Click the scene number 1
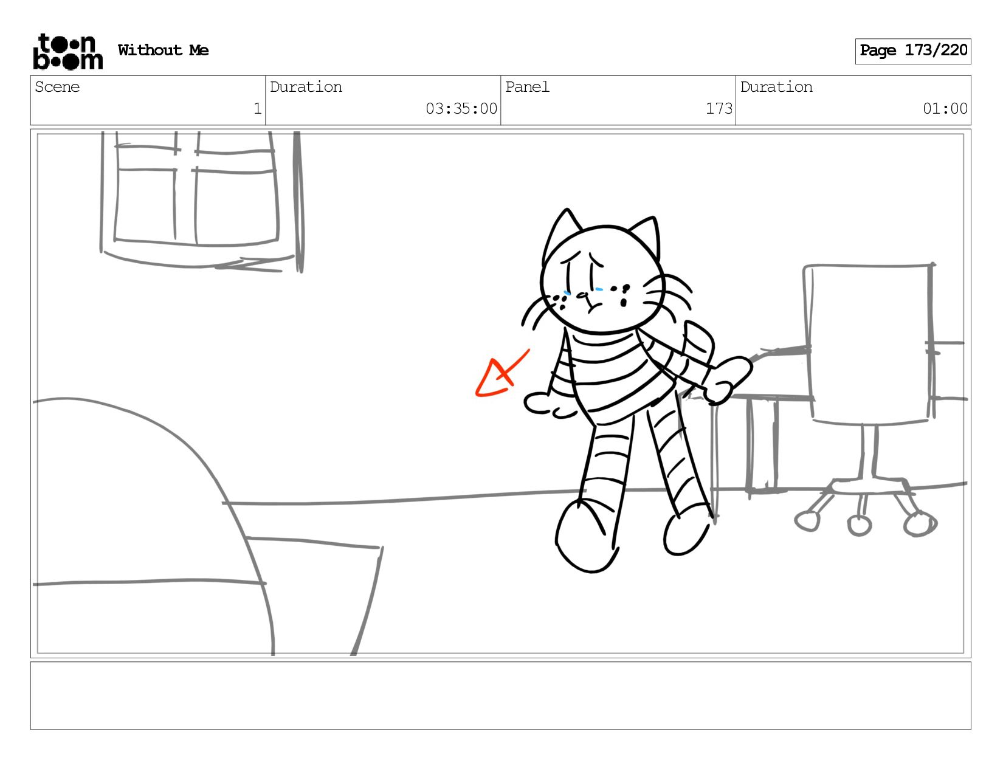Image resolution: width=1003 pixels, height=775 pixels. click(x=257, y=109)
